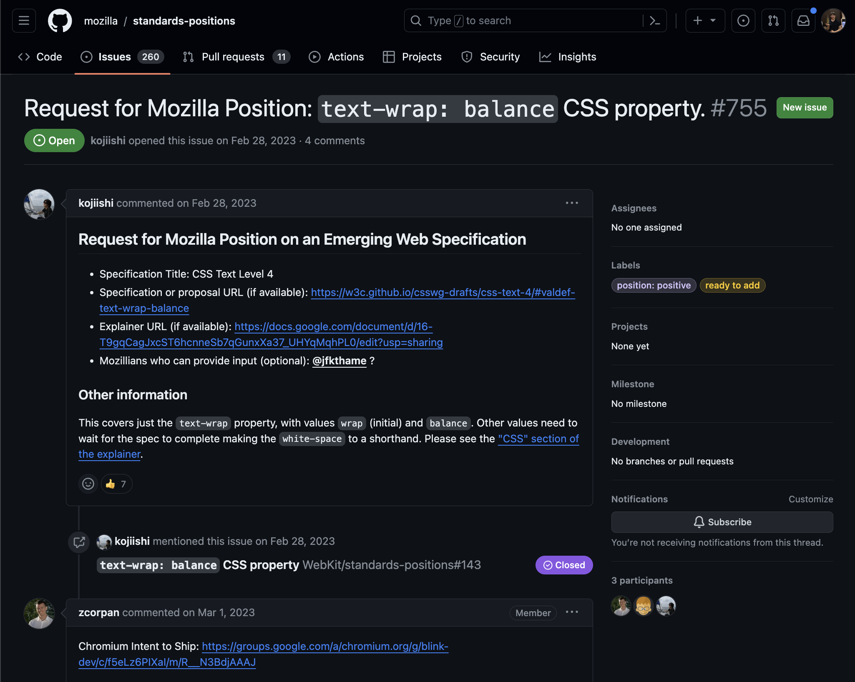Open options menu on zcorpan's comment
The image size is (855, 682).
(x=572, y=612)
